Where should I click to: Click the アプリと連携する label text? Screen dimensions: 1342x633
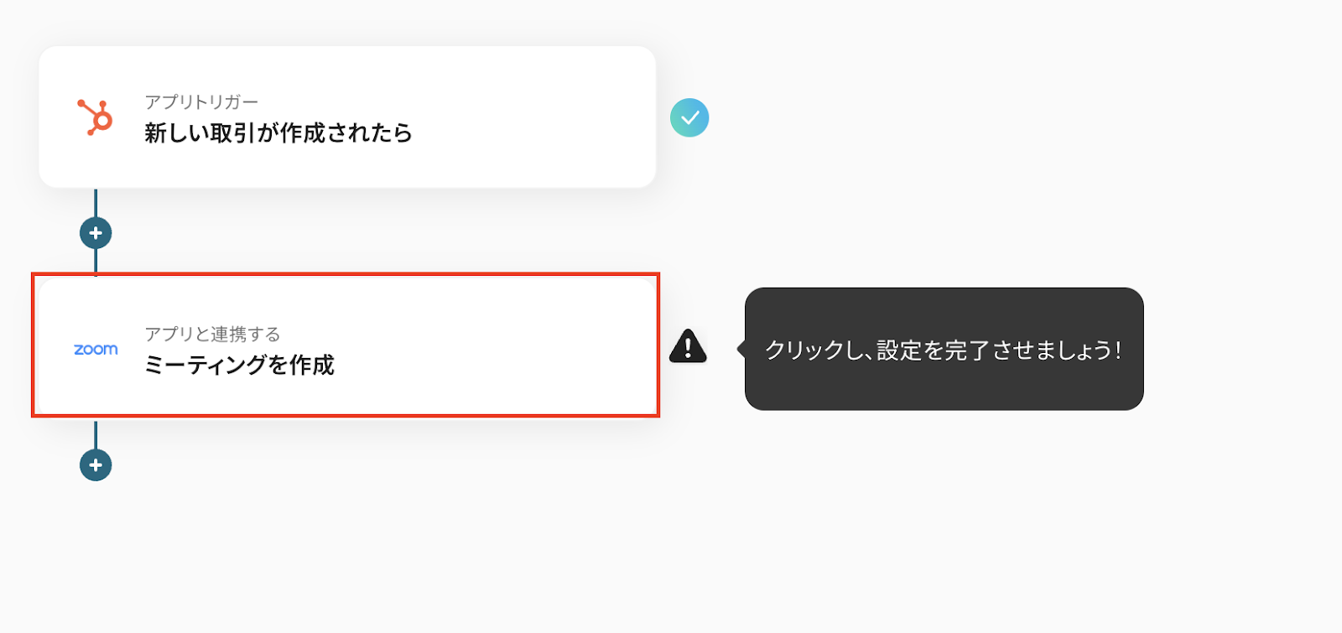coord(212,334)
